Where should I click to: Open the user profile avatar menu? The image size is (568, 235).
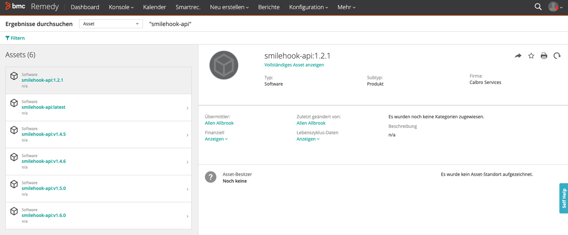555,7
